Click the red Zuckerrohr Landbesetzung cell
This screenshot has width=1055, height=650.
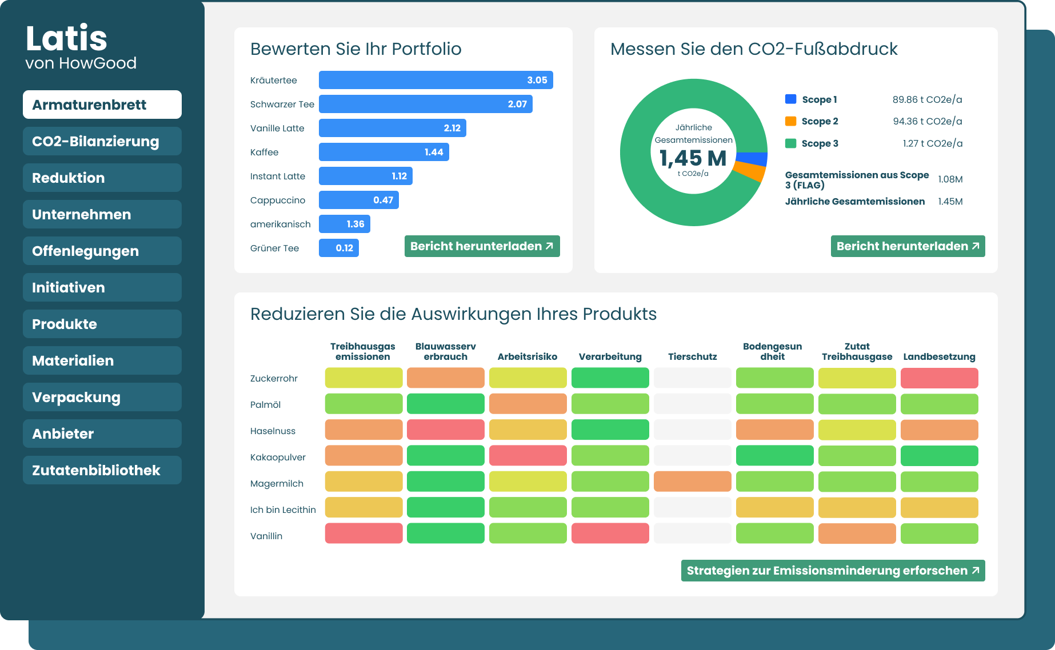940,378
